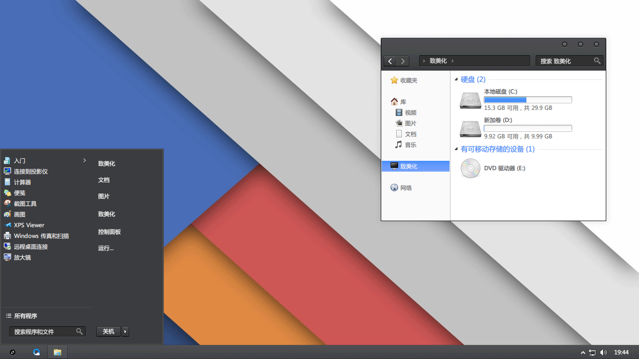Open 致美化 user folder at top of Start menu
Screen dimensions: 639x359
107,164
